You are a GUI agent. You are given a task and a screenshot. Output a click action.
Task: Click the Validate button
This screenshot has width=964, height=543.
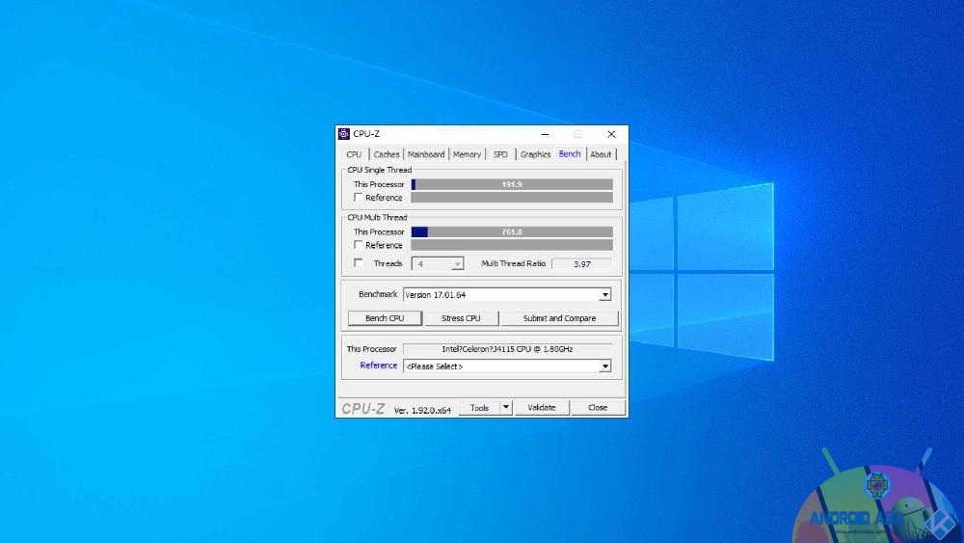coord(542,407)
